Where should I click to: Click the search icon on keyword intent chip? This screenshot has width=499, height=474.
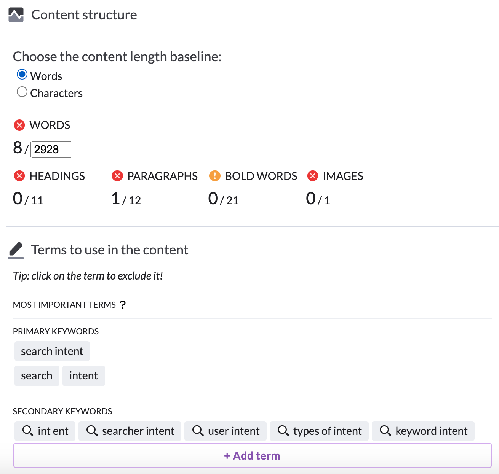click(386, 431)
